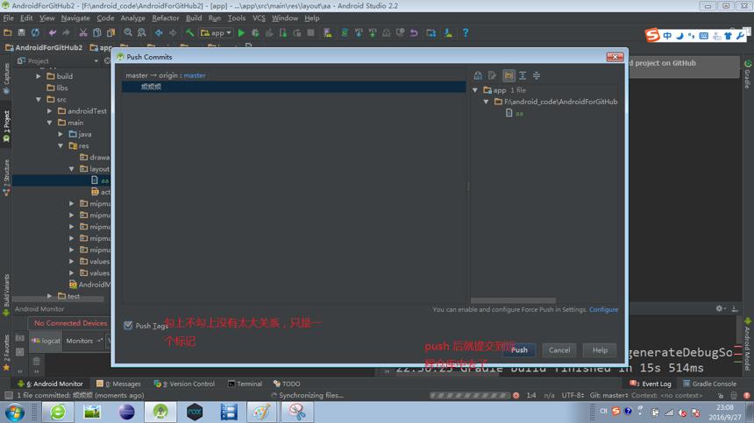This screenshot has height=423, width=754.
Task: Click Expand All icon in Push dialog
Action: [x=523, y=75]
